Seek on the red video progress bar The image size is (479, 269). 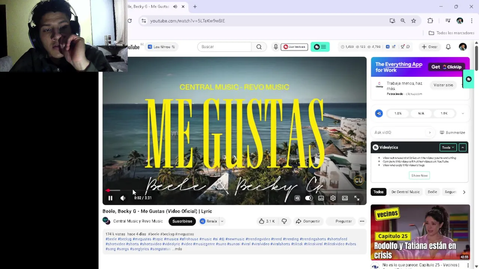click(x=234, y=191)
